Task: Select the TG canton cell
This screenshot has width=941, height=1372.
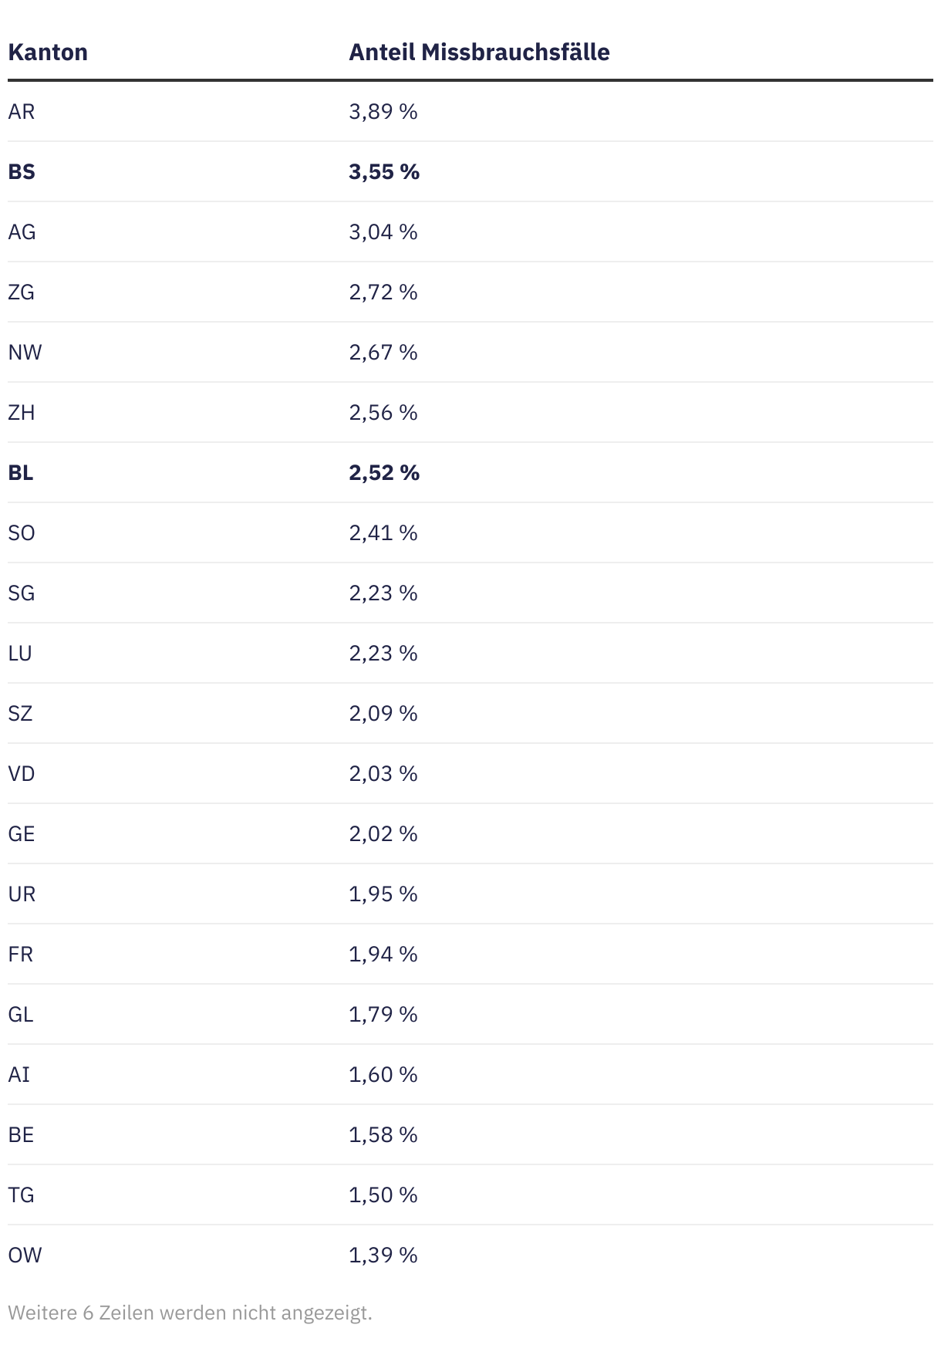Action: click(x=21, y=1195)
